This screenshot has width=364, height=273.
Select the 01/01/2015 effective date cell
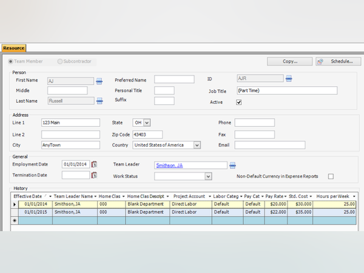click(36, 212)
